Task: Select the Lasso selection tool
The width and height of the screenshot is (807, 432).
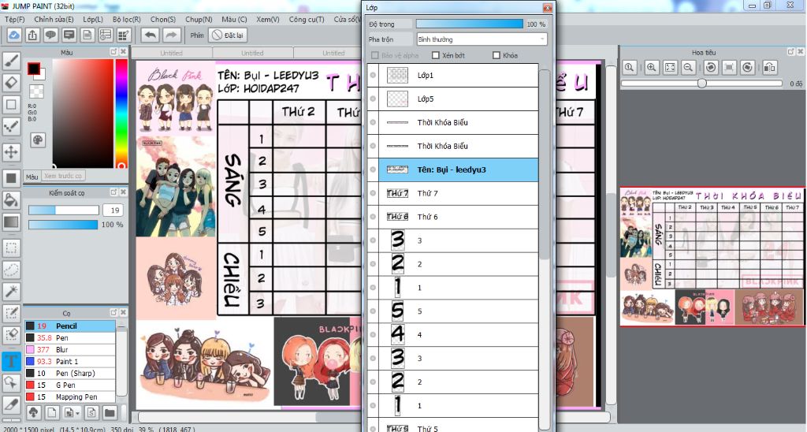Action: (x=11, y=270)
